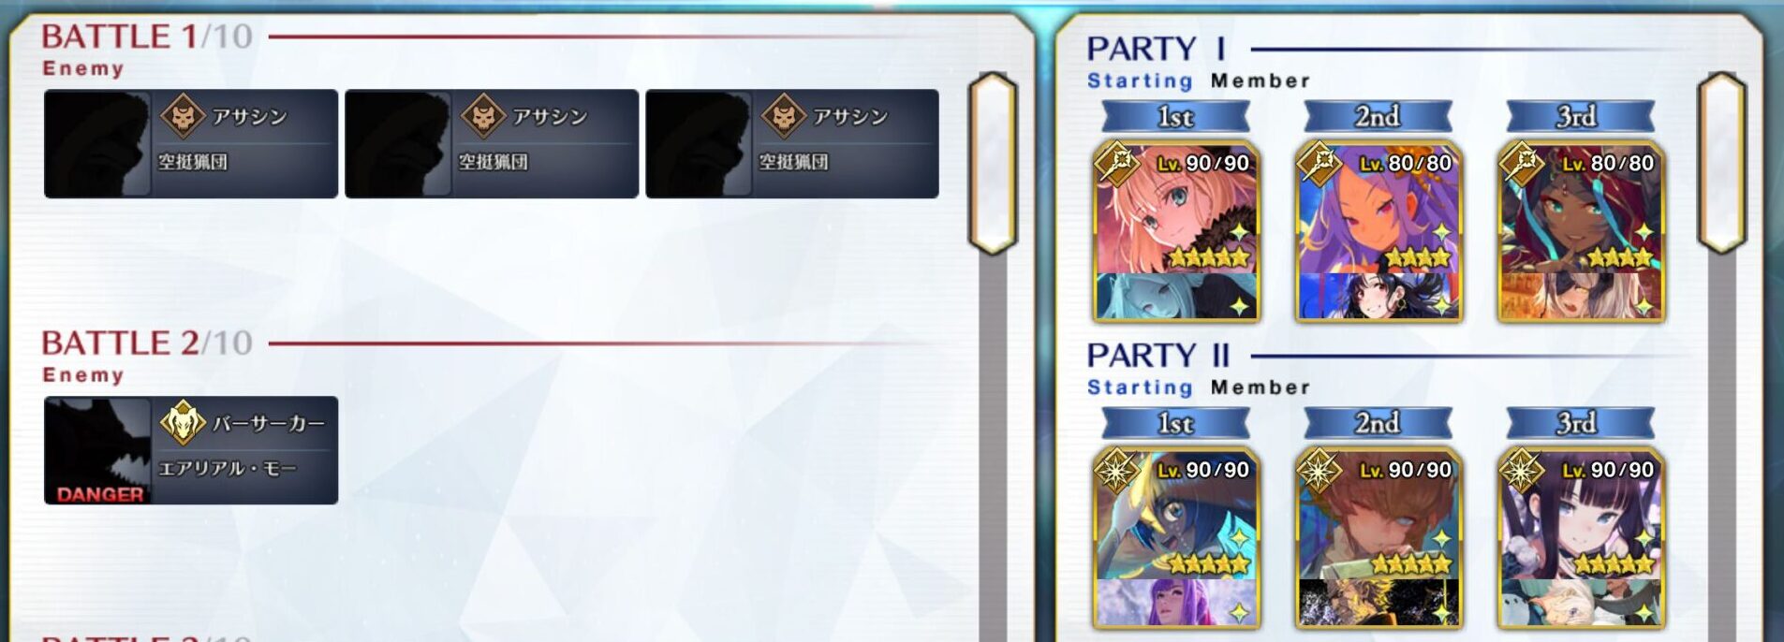1784x642 pixels.
Task: Click the first 空挺猟団 enemy panel
Action: (191, 143)
